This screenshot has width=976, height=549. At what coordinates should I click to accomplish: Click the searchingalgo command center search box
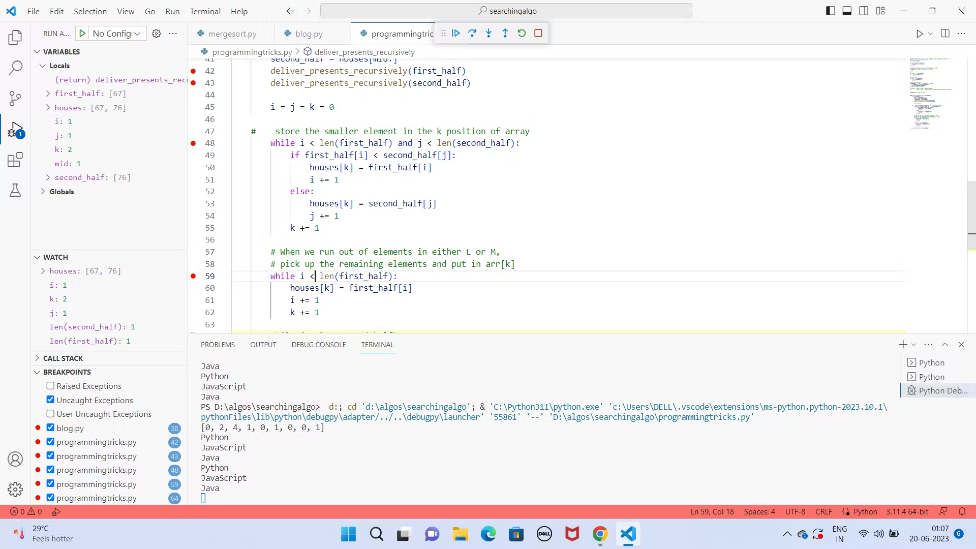506,11
